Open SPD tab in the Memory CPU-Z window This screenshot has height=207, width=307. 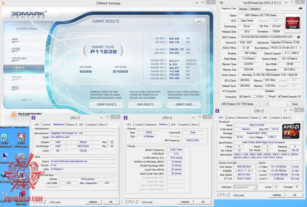click(173, 124)
